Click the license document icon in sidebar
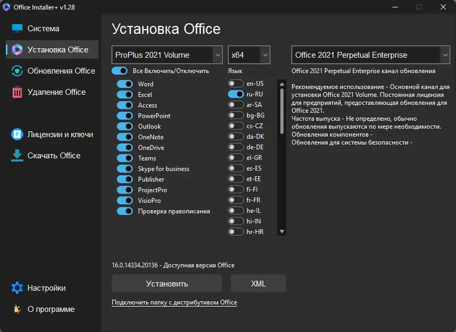 (17, 134)
